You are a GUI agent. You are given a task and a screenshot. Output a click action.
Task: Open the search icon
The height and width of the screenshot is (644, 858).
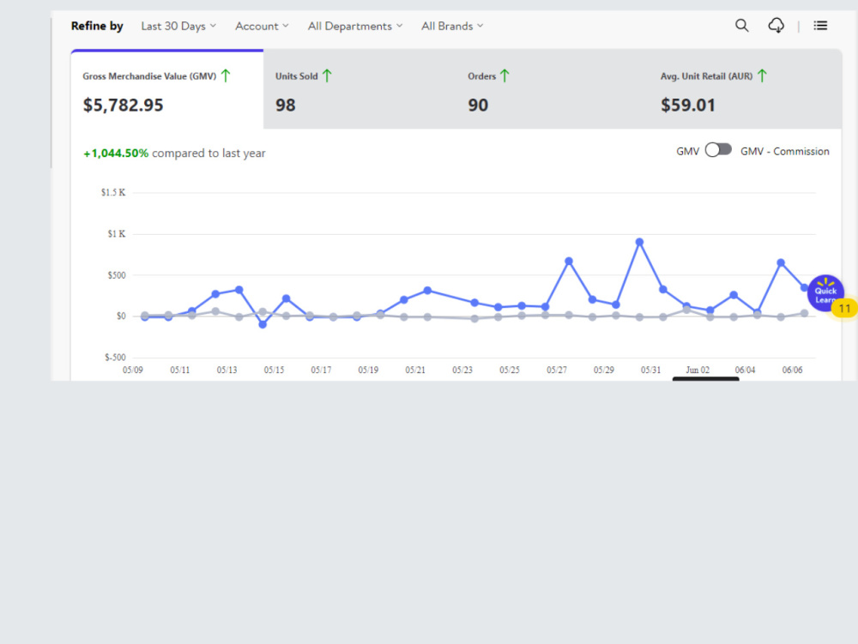tap(741, 25)
